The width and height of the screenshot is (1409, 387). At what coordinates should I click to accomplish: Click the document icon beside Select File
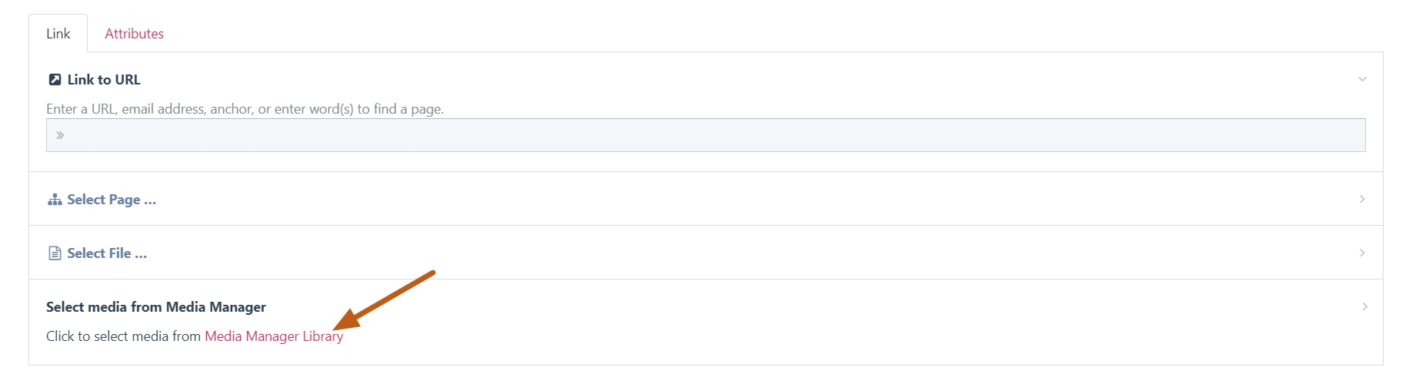[x=55, y=253]
